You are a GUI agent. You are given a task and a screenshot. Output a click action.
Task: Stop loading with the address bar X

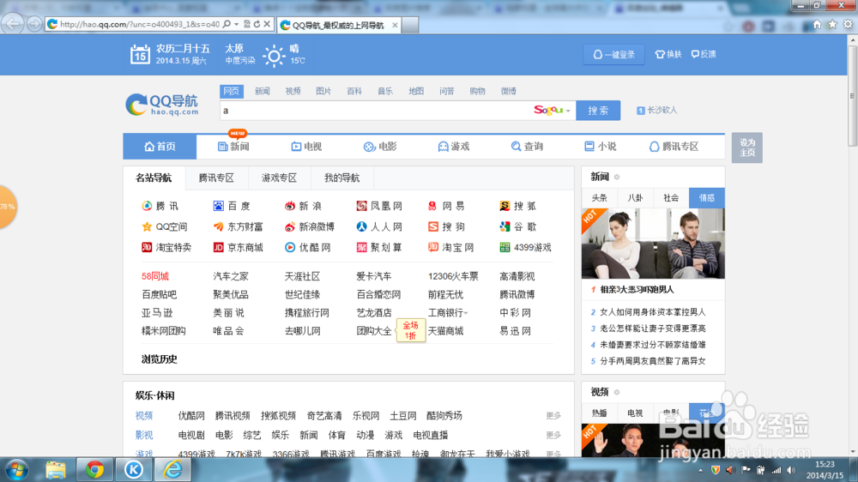267,24
